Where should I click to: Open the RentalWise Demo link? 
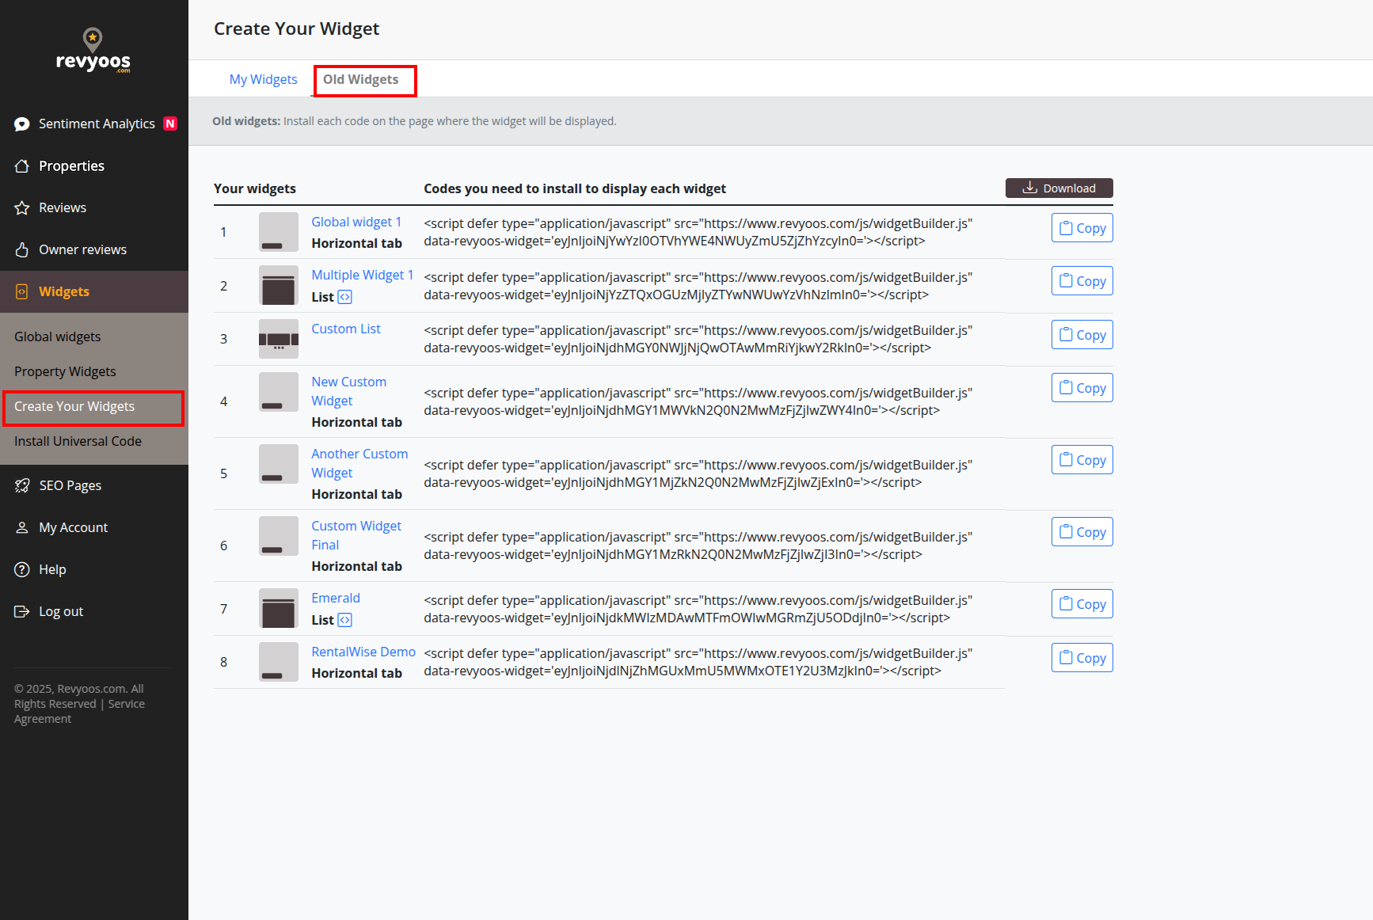(363, 652)
